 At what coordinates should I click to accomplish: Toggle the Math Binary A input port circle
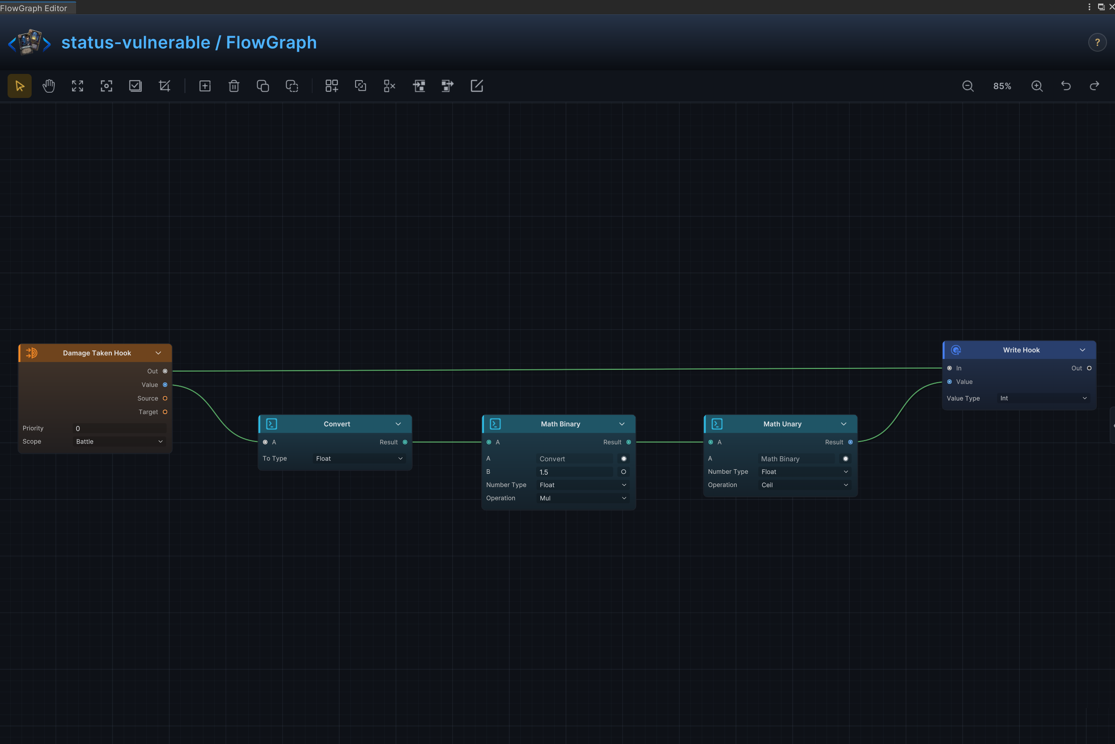point(624,459)
